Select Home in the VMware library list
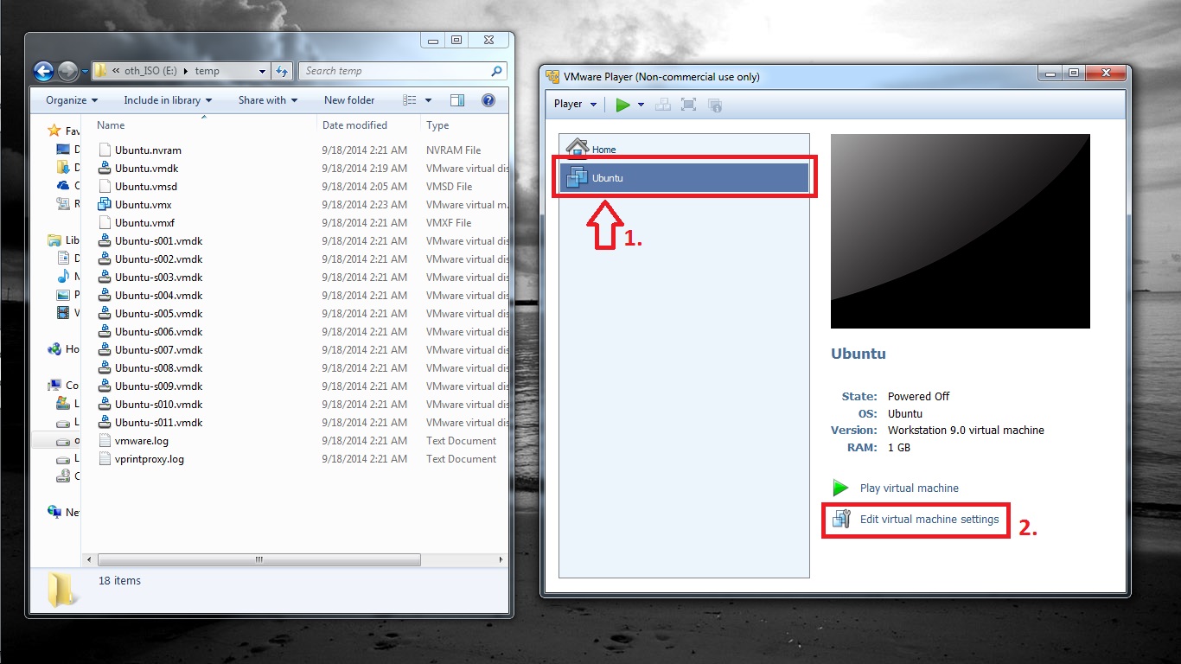Screen dimensions: 1181x664 click(x=684, y=149)
